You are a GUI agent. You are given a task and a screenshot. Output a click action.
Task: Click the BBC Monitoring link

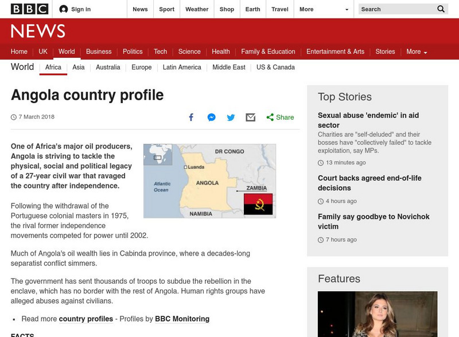pyautogui.click(x=184, y=319)
